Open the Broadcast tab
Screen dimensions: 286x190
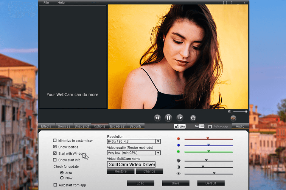(x=117, y=126)
